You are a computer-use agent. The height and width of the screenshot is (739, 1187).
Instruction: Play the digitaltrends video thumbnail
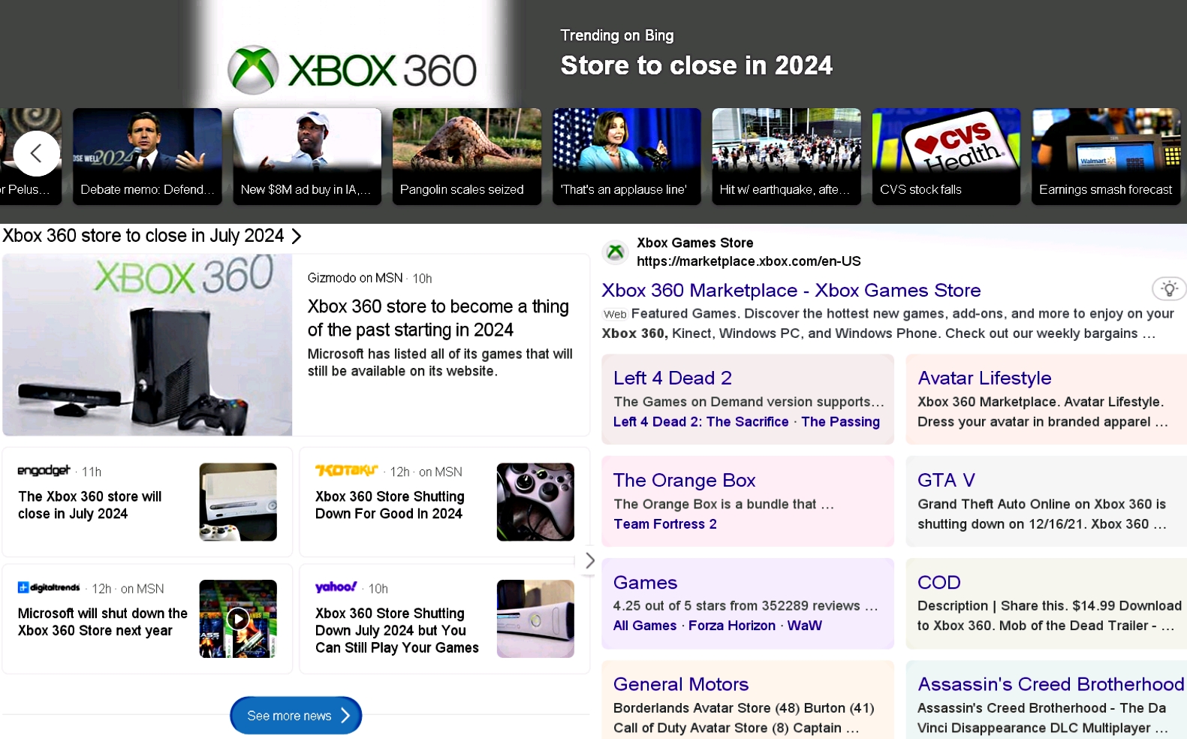point(238,619)
